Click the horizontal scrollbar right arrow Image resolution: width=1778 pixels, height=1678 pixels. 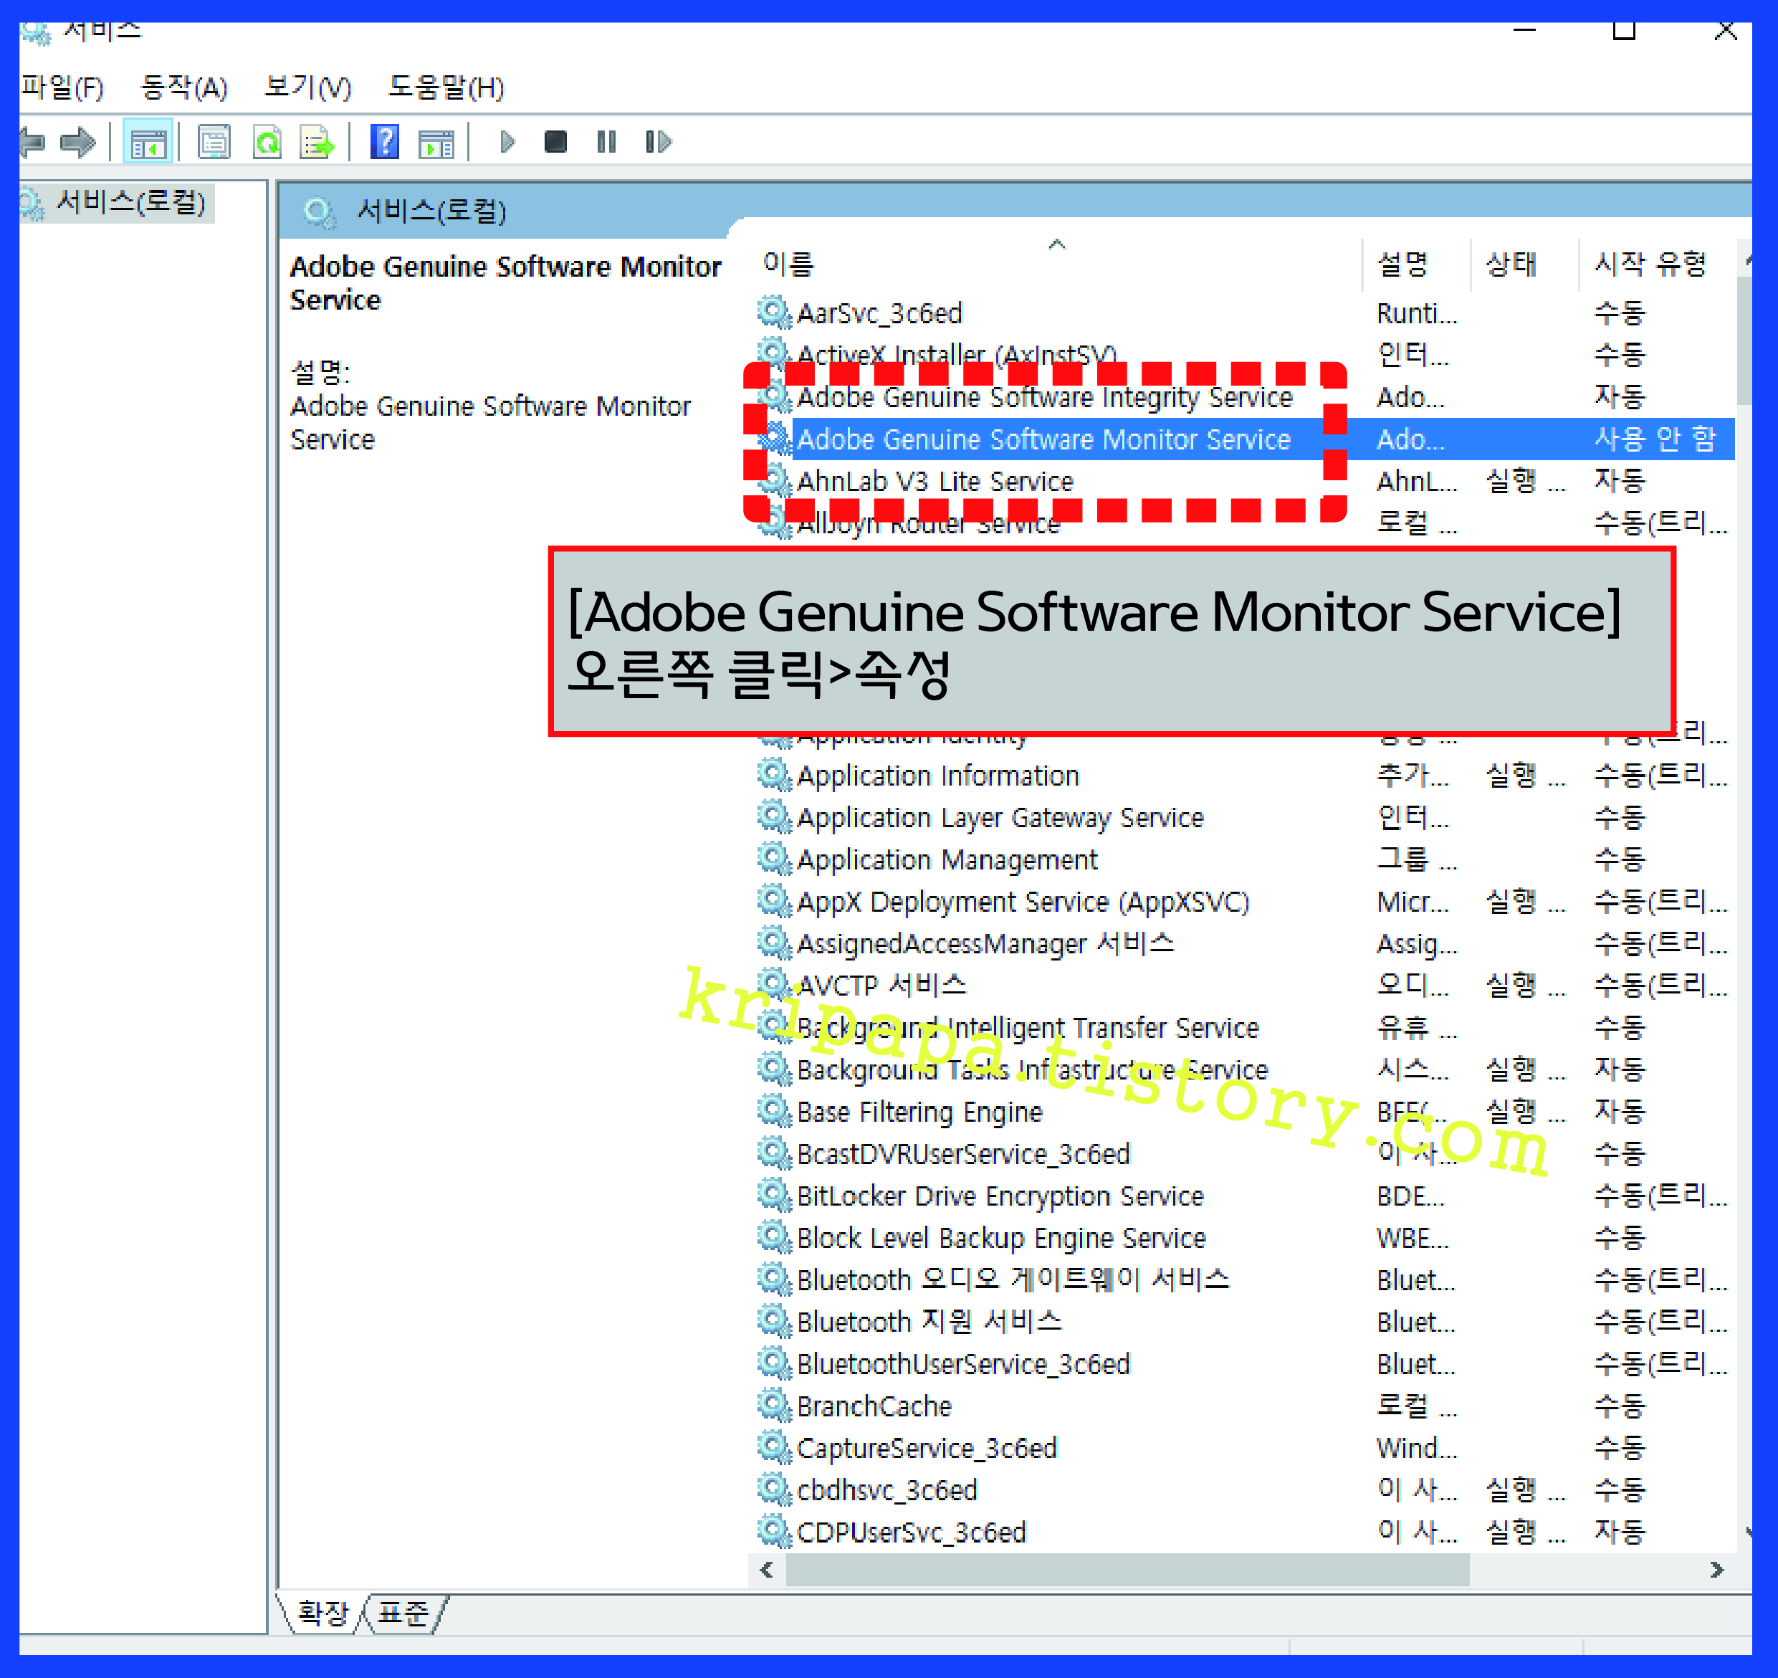[x=1716, y=1570]
